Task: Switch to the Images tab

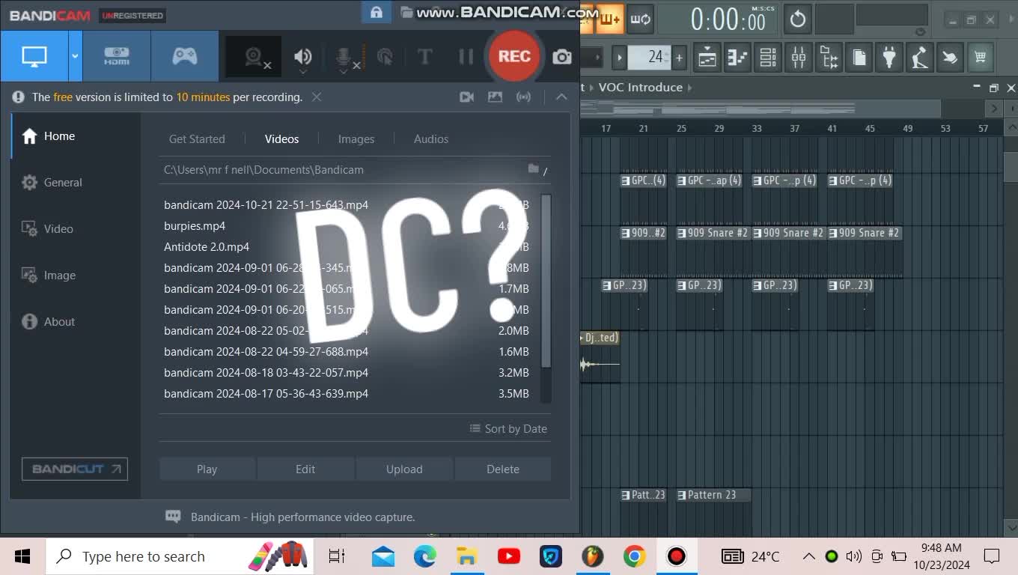Action: point(356,139)
